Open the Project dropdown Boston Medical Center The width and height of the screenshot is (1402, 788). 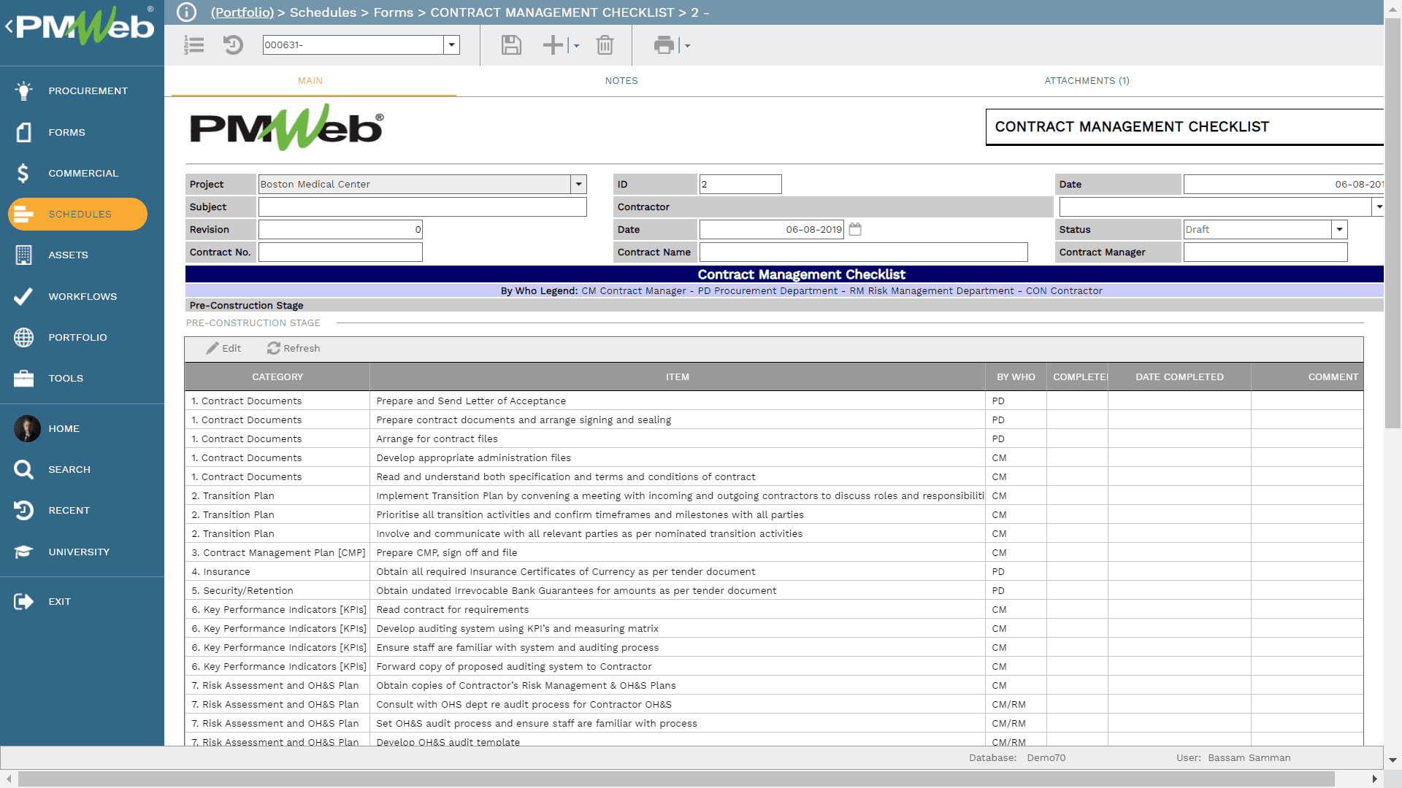(x=578, y=184)
